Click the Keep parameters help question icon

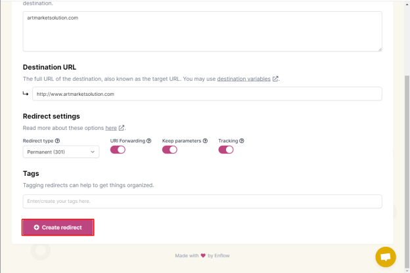[205, 141]
